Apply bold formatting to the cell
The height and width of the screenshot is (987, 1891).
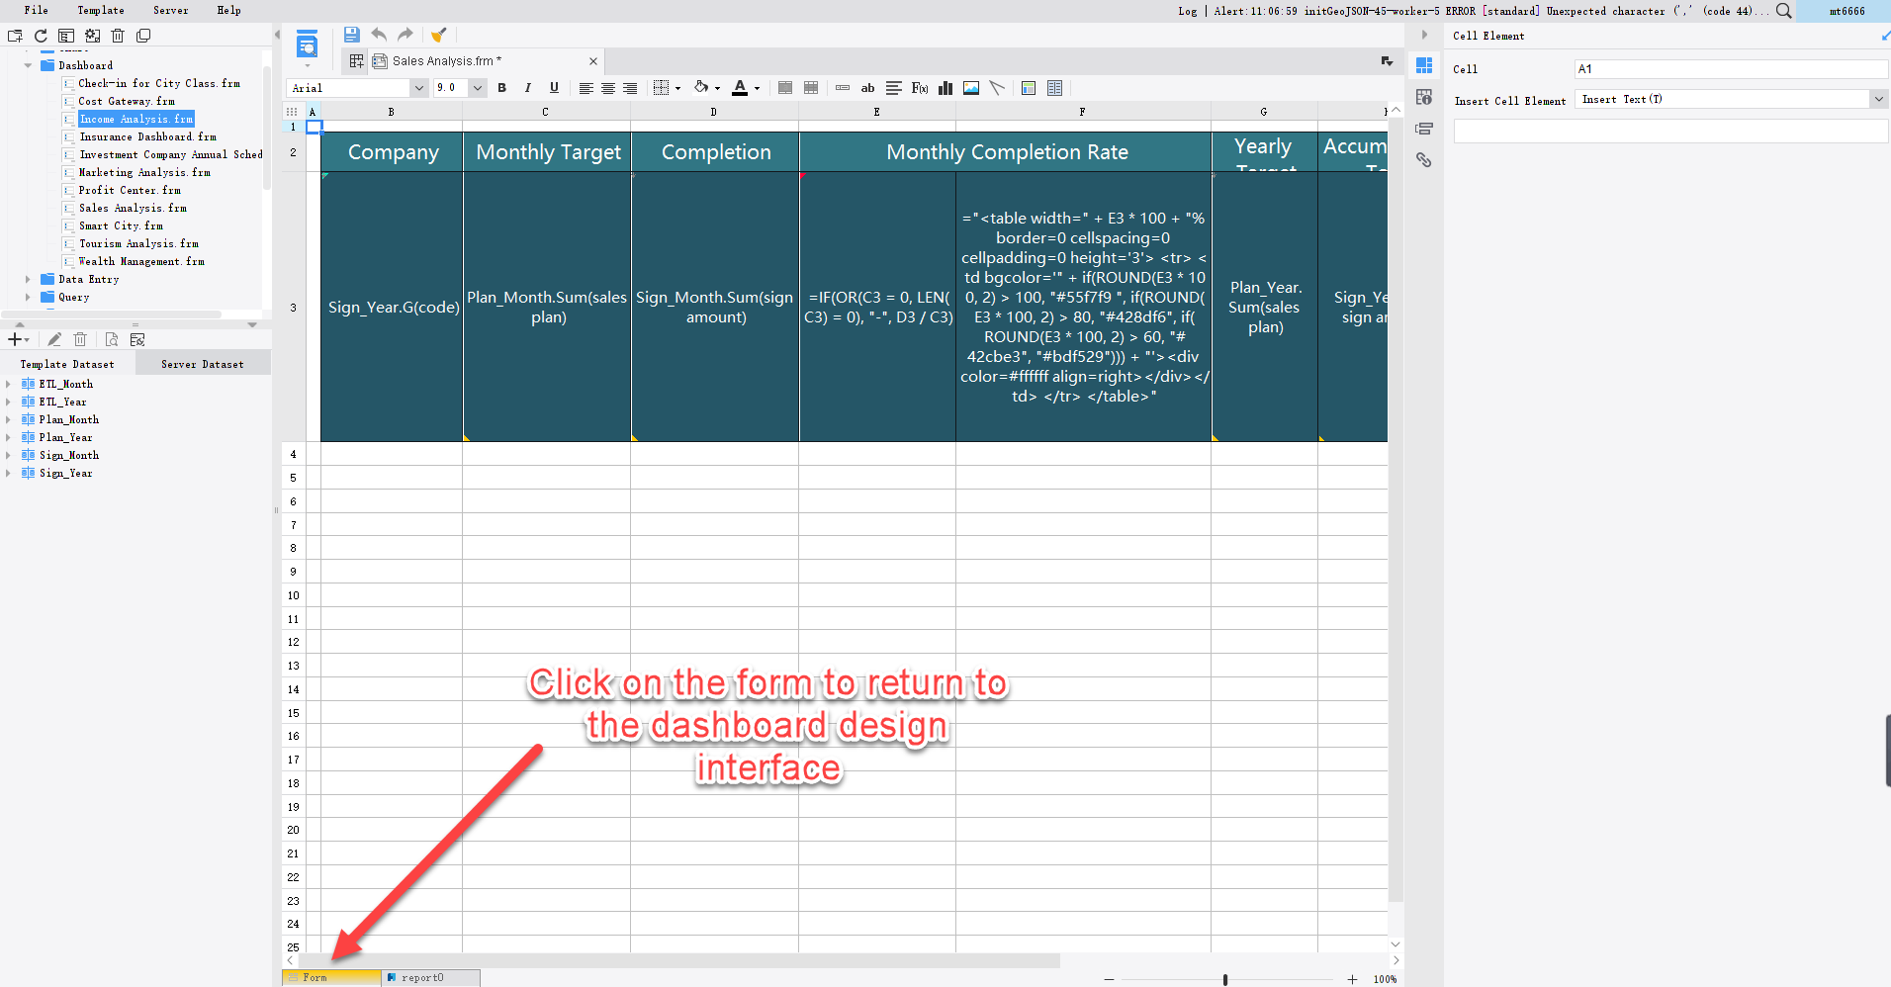click(502, 88)
